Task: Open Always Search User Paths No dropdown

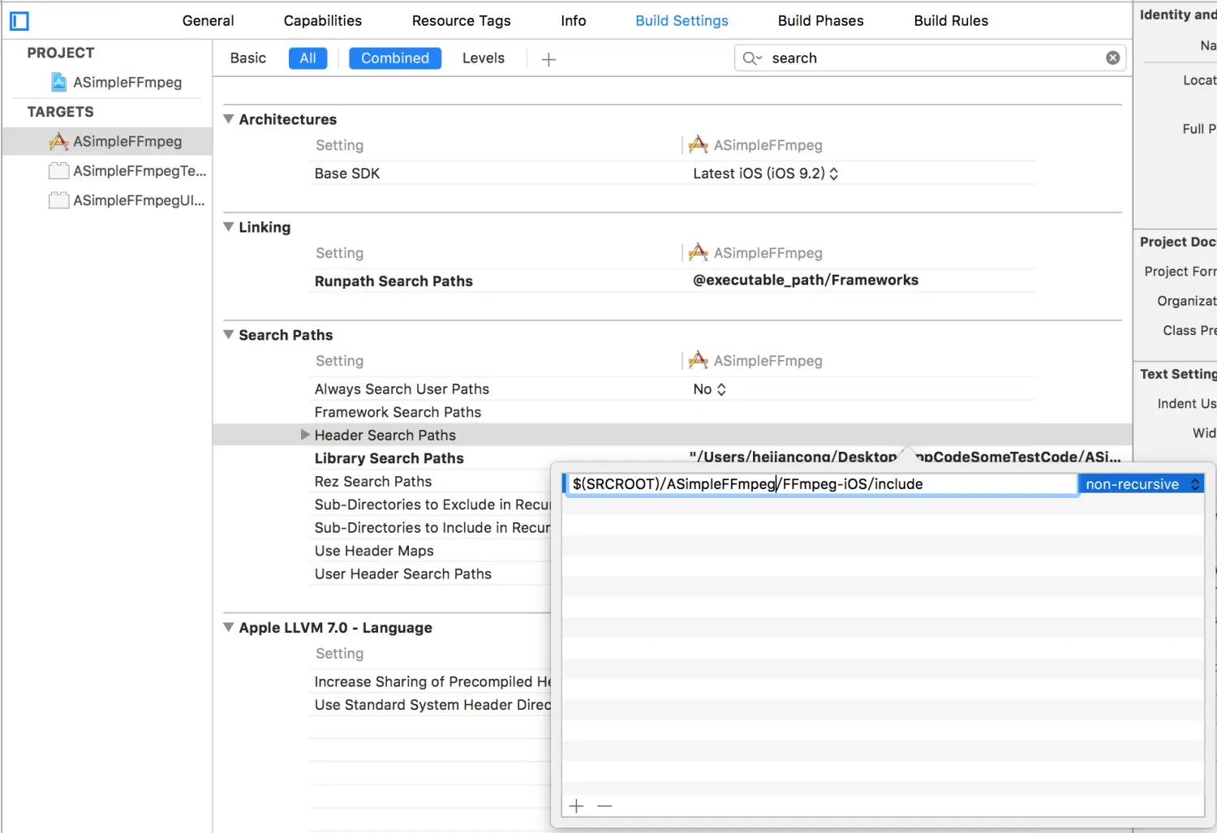Action: tap(710, 389)
